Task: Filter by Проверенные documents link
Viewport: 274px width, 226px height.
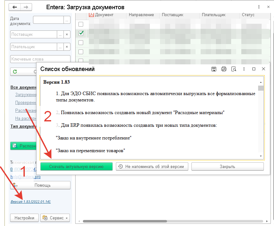Action: pyautogui.click(x=26, y=103)
